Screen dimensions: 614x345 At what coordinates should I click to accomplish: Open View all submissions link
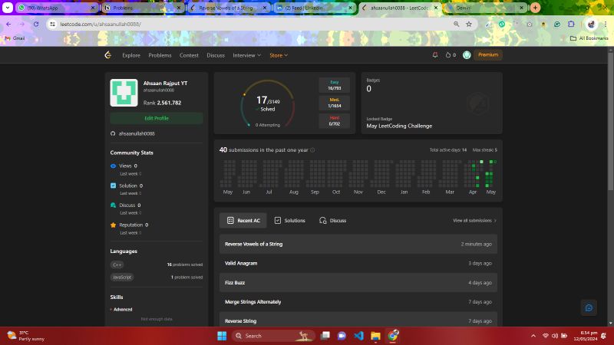tap(474, 221)
